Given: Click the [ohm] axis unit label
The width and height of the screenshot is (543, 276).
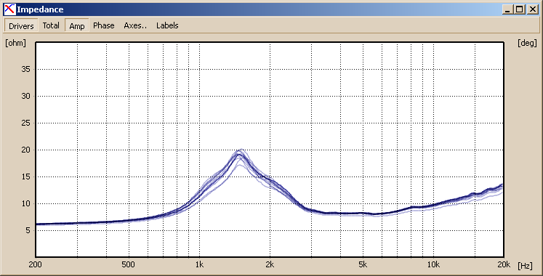Looking at the screenshot, I should pyautogui.click(x=15, y=44).
